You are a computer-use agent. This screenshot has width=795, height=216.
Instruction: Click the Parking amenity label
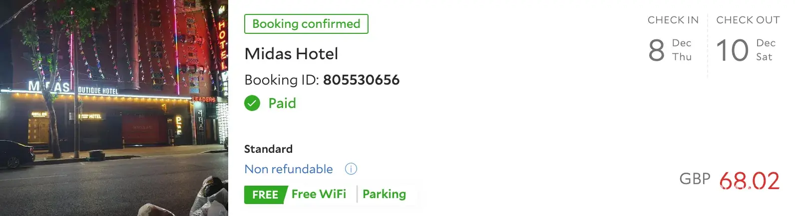point(384,194)
